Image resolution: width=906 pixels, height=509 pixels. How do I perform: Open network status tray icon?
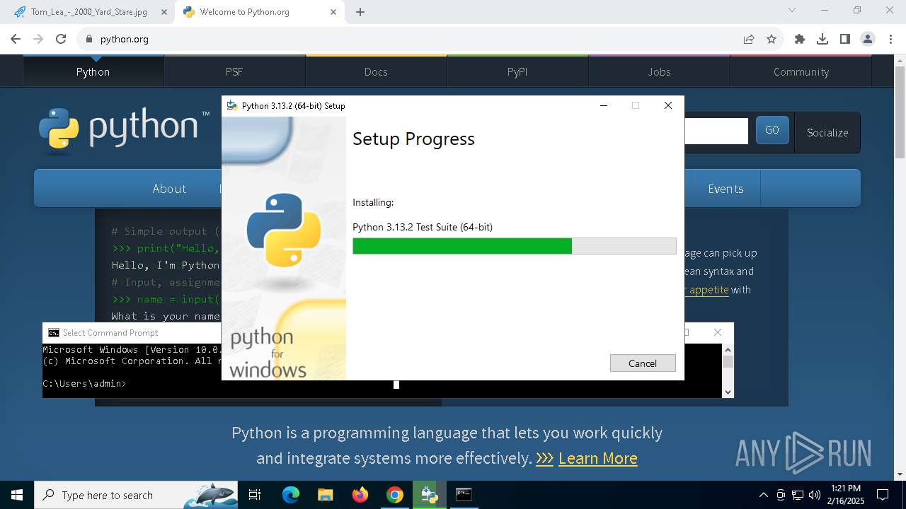tap(798, 495)
